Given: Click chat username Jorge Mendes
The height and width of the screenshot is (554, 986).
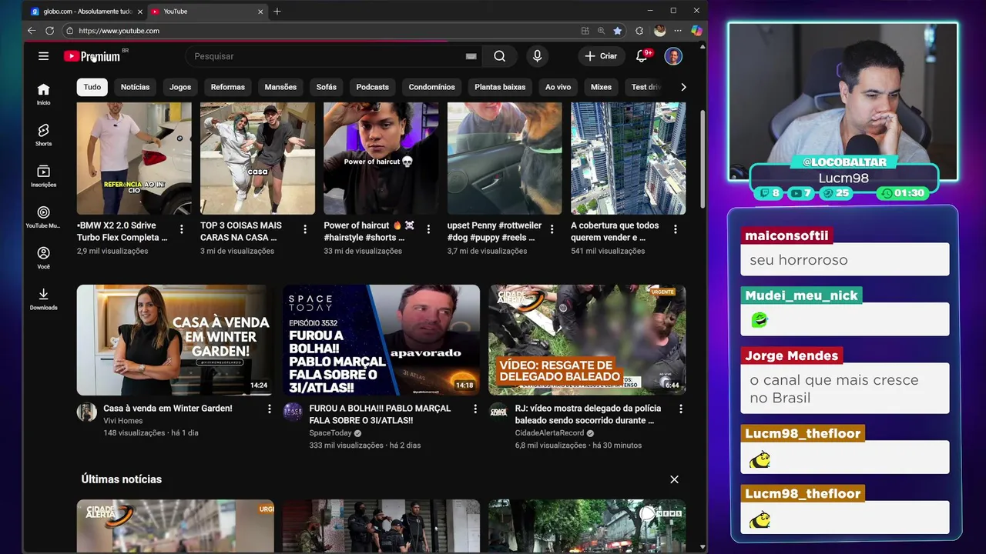Looking at the screenshot, I should (x=791, y=355).
